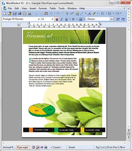
Task: Click the pie chart in the flyer
Action: tap(42, 110)
